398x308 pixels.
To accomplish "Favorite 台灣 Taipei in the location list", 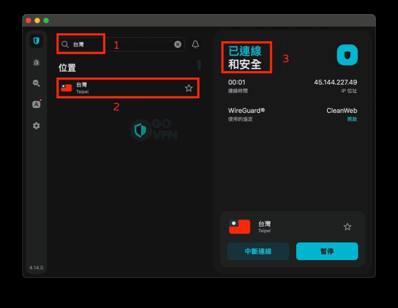I will [188, 88].
